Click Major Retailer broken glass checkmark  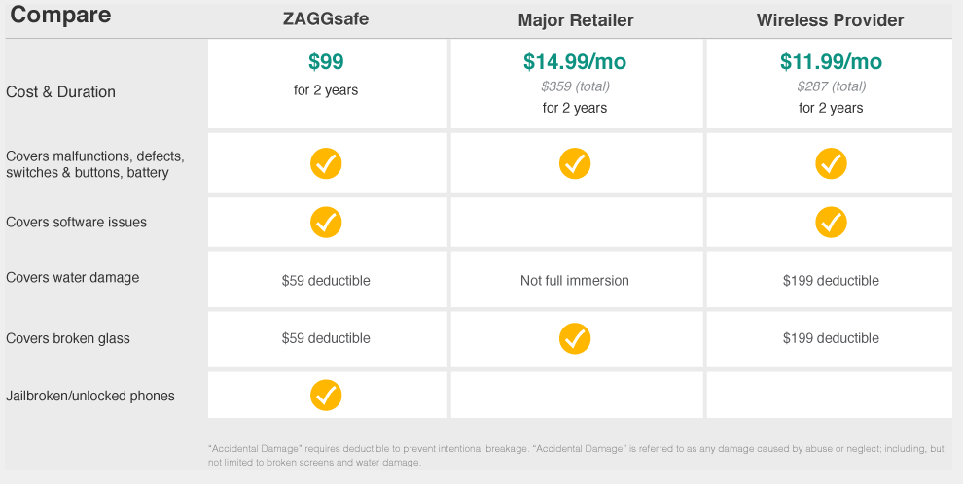(x=575, y=338)
